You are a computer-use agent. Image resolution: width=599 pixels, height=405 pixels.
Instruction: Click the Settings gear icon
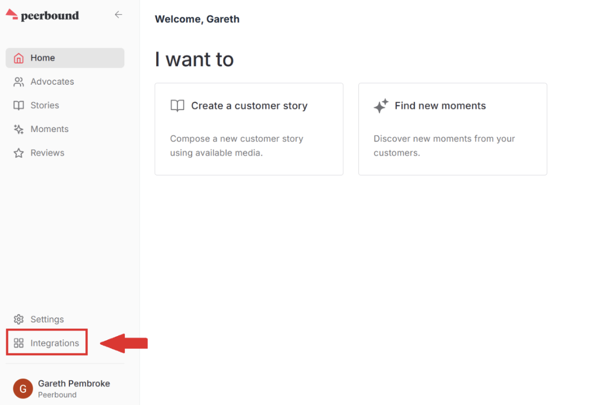pos(19,319)
